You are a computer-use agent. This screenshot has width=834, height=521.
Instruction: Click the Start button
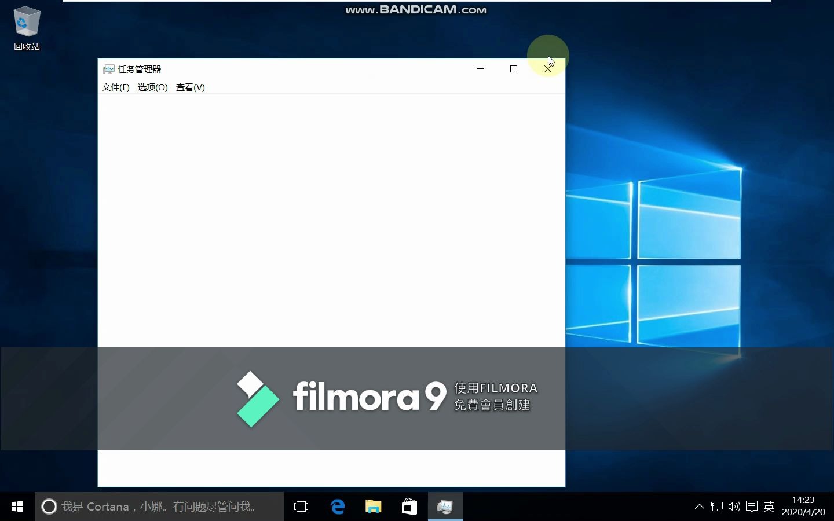click(16, 507)
